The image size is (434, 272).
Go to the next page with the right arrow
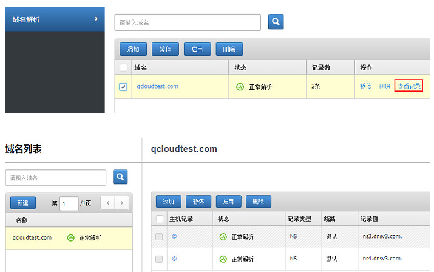point(122,203)
